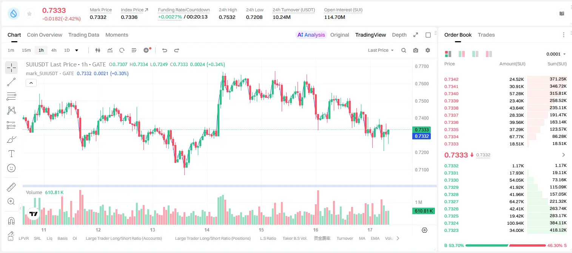This screenshot has height=253, width=572.
Task: Choose the text annotation tool
Action: [x=11, y=154]
